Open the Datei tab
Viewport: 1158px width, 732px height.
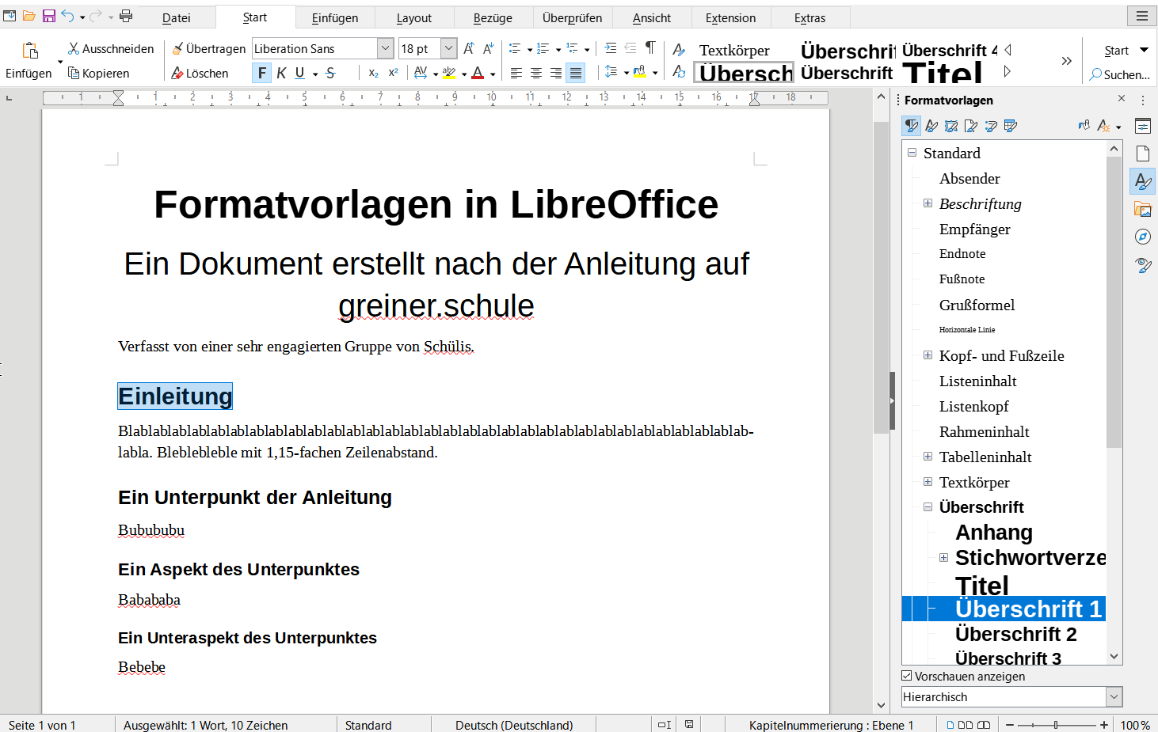177,17
